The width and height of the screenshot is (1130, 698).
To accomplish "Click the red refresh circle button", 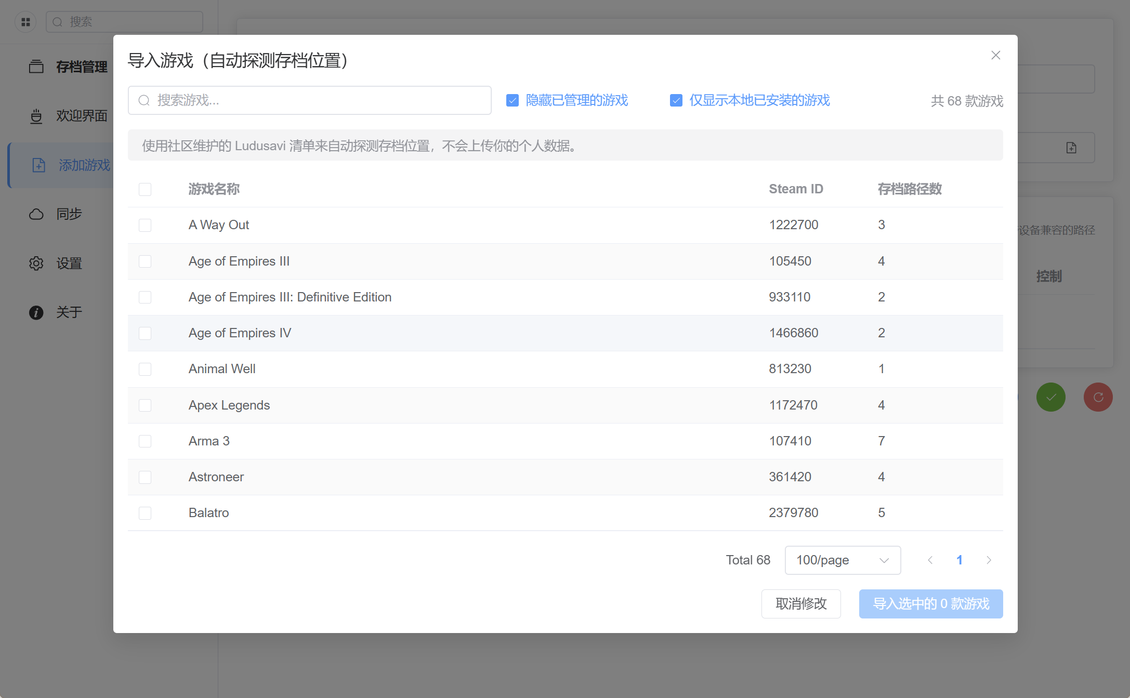I will (x=1098, y=397).
